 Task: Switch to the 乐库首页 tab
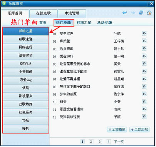(x=15, y=13)
